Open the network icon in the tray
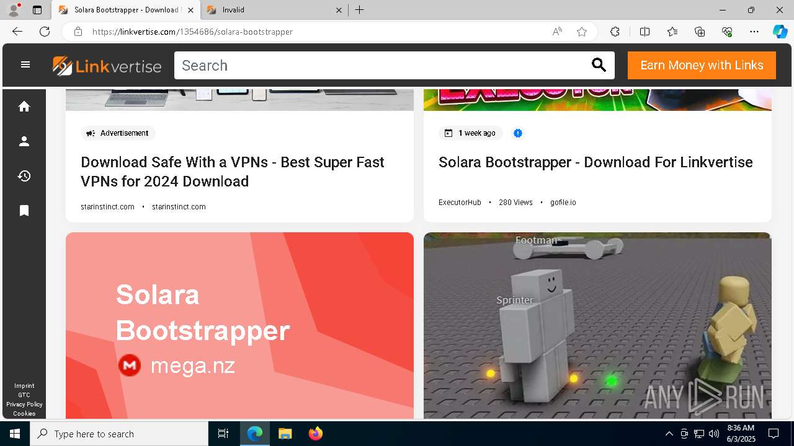794x446 pixels. [699, 434]
